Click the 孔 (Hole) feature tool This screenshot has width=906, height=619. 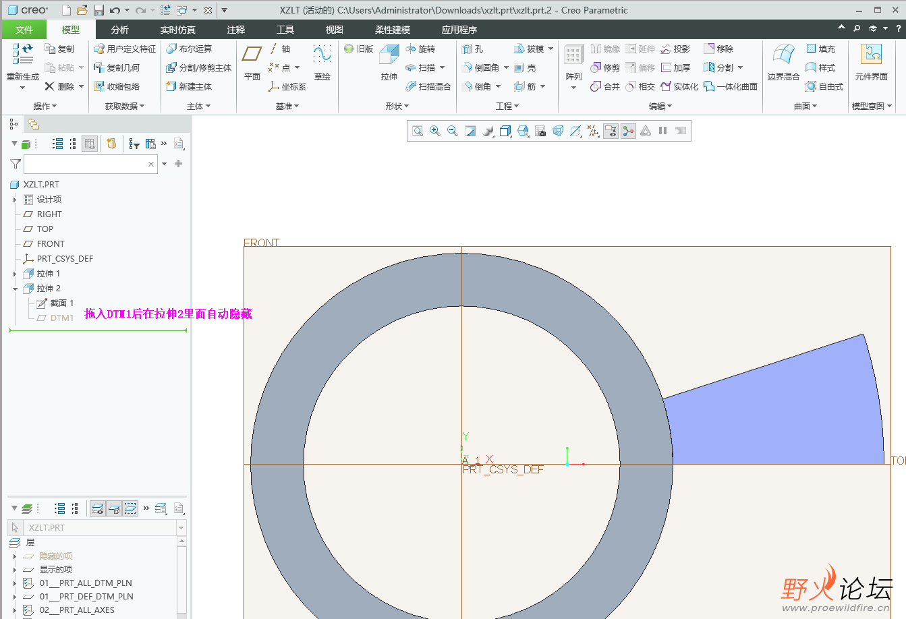click(x=472, y=49)
